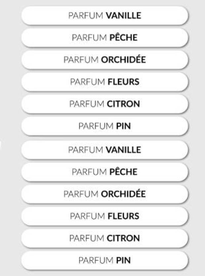Choose PARFUM ORCHIDÉE in the lower group
Image resolution: width=205 pixels, height=276 pixels.
[x=104, y=194]
